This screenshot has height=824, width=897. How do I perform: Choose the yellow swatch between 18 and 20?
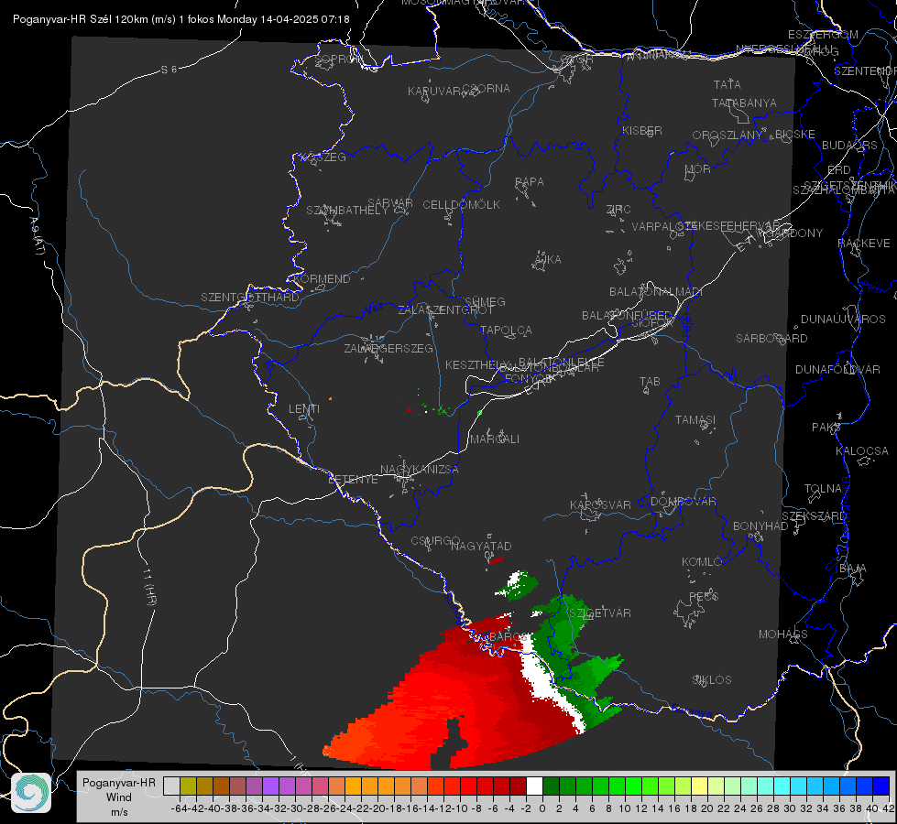tap(700, 786)
